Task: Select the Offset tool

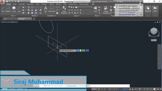Action: coord(40,13)
